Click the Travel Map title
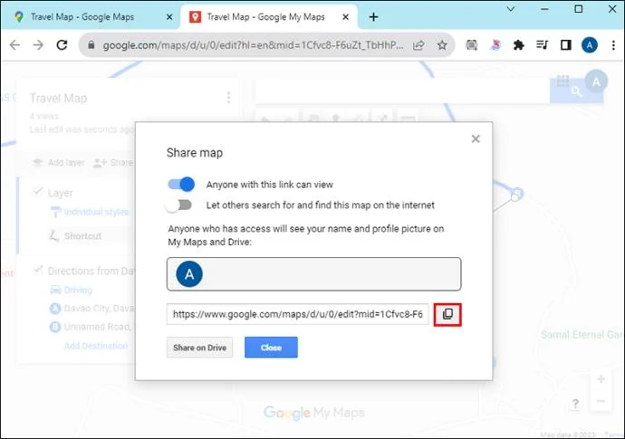 point(58,98)
